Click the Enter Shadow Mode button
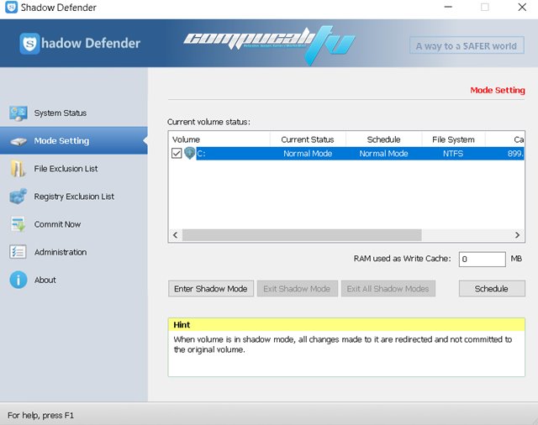538x425 pixels. [x=211, y=289]
